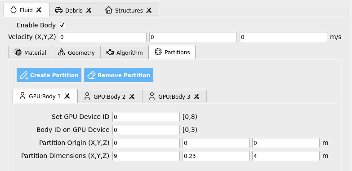Open the Structures tab
Viewport: 352px width, 171px height.
[129, 10]
